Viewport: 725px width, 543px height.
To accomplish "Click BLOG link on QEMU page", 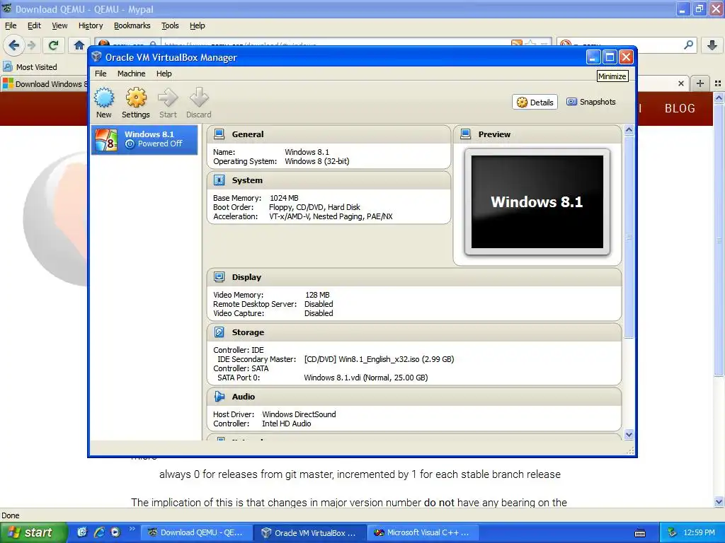I will (680, 108).
